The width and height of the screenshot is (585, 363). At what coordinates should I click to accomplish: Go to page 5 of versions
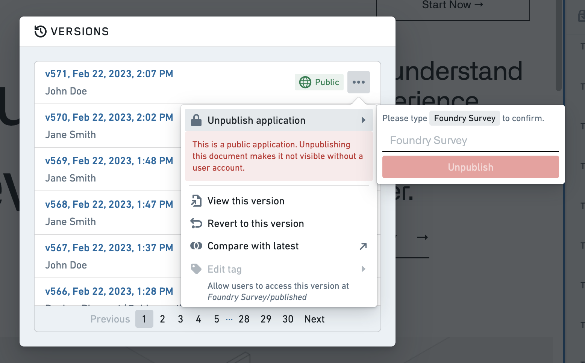[217, 319]
